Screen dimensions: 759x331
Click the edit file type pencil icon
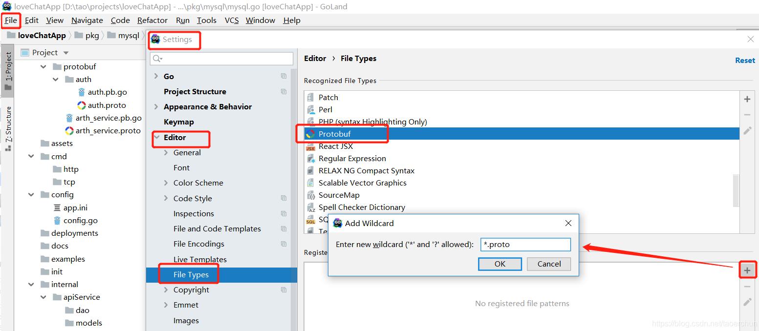pos(747,131)
